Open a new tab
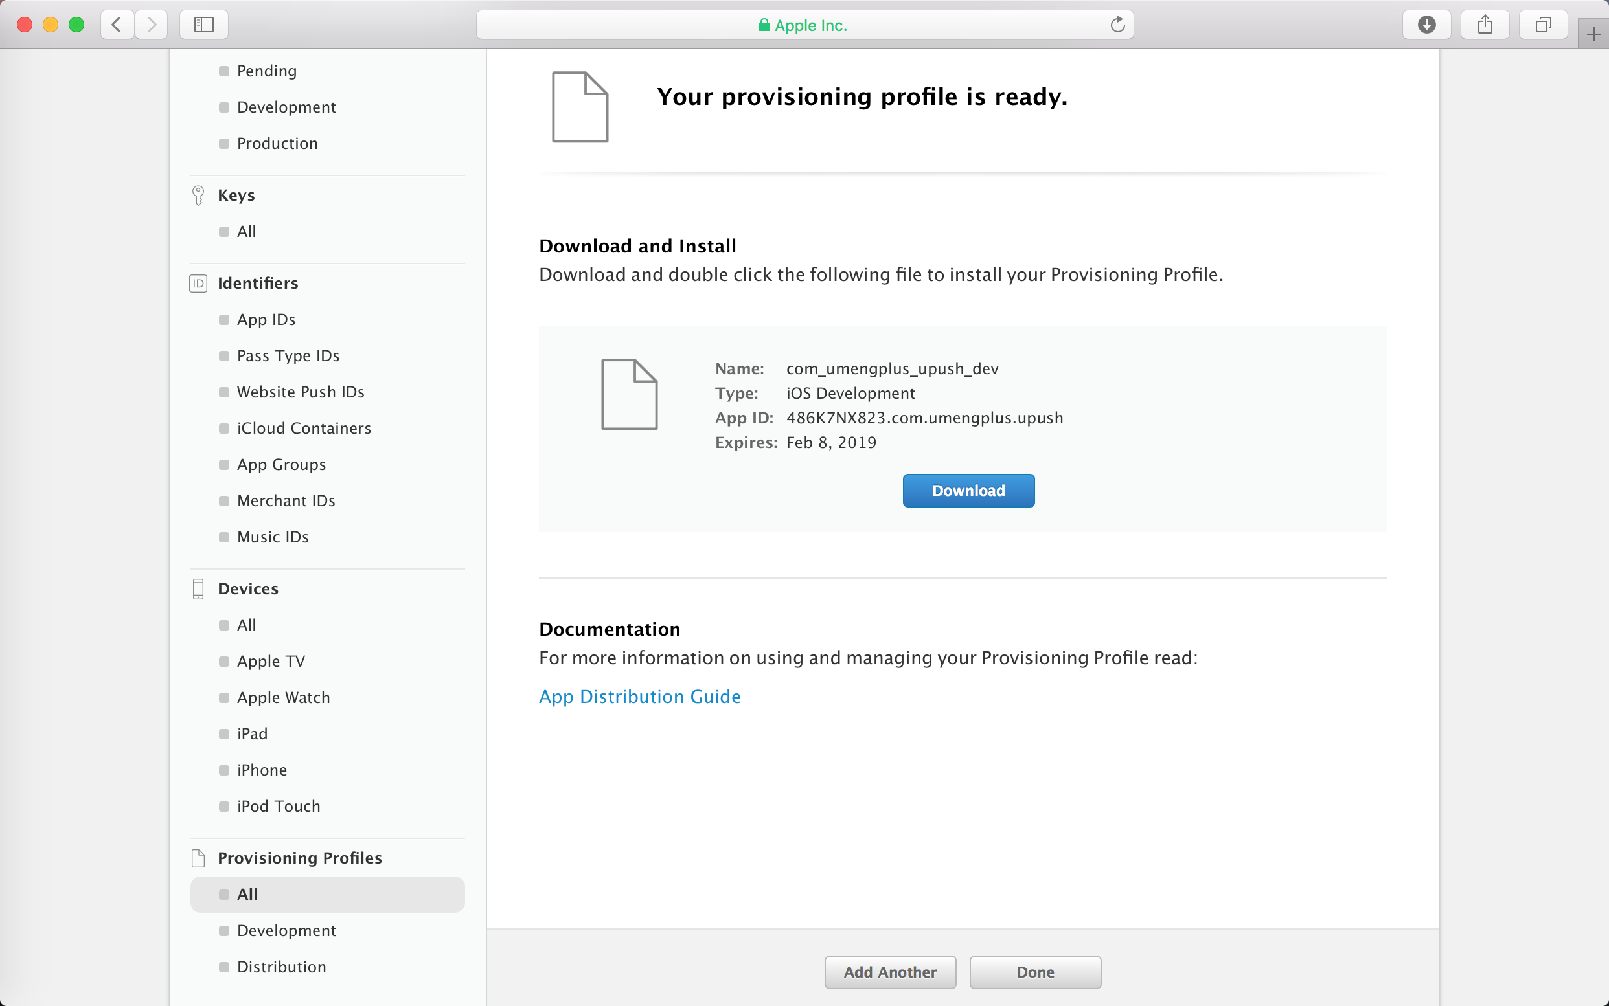Viewport: 1609px width, 1006px height. 1593,34
